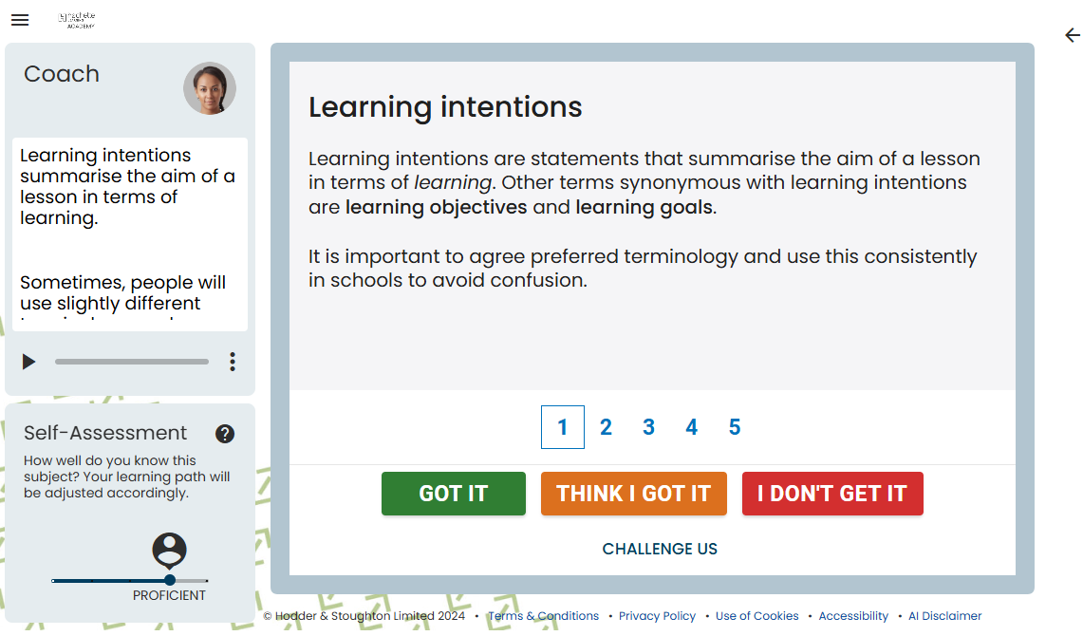This screenshot has height=636, width=1083.
Task: Go to page 2 of the lesson
Action: pyautogui.click(x=606, y=427)
